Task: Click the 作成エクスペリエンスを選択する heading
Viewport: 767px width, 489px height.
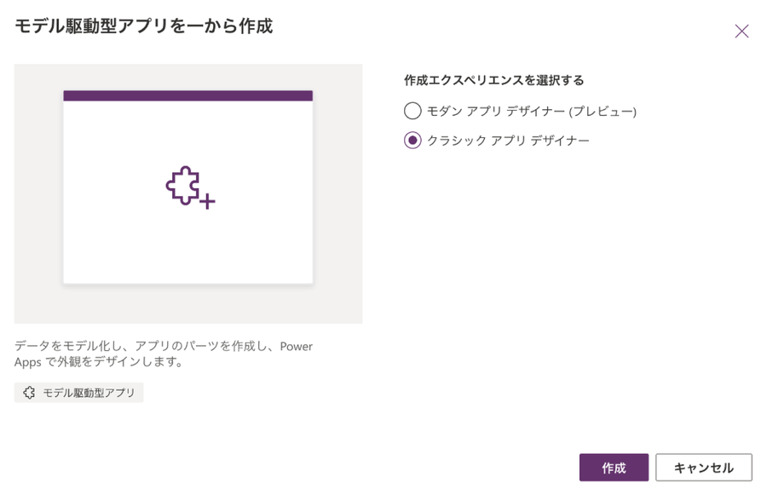Action: [x=493, y=80]
